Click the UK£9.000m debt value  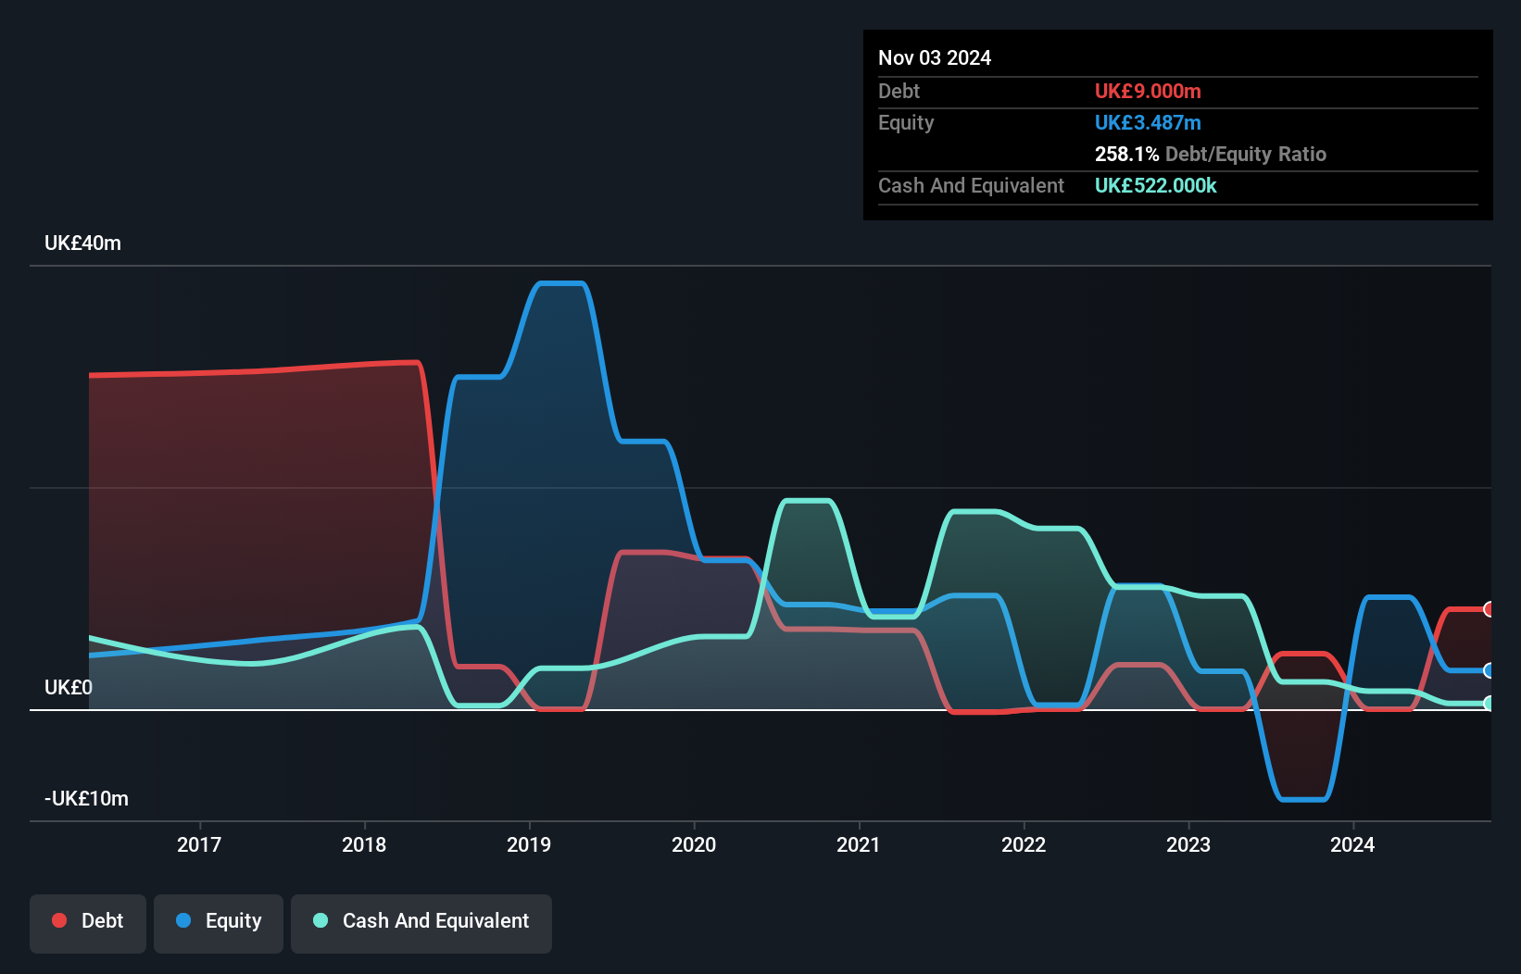(x=1148, y=91)
